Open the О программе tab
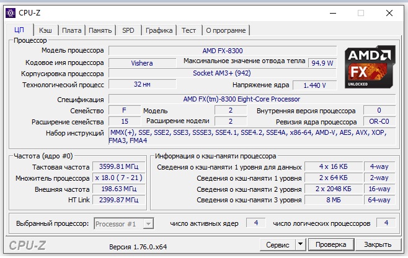The height and width of the screenshot is (258, 408). point(226,30)
